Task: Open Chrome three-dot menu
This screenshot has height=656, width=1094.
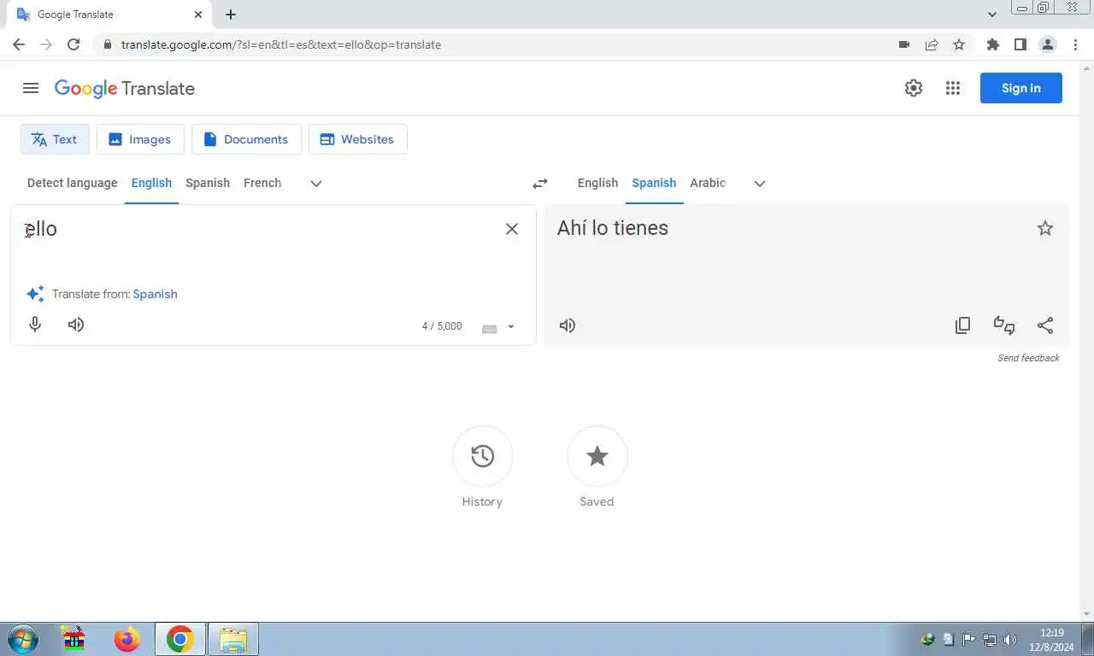Action: pos(1075,44)
